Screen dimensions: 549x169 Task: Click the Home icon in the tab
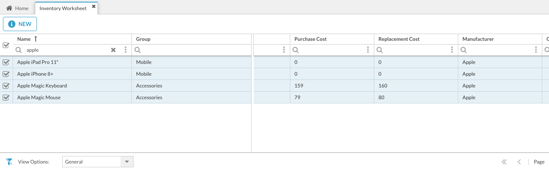[9, 8]
